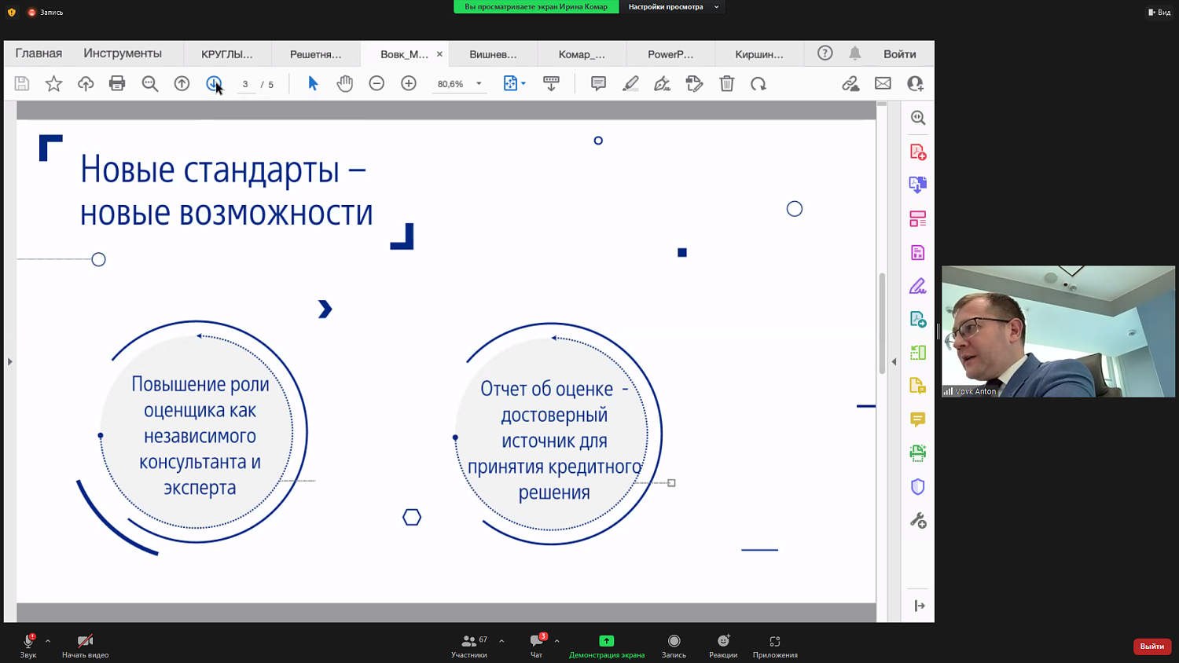Click the zoom in plus icon
This screenshot has width=1179, height=663.
tap(409, 83)
